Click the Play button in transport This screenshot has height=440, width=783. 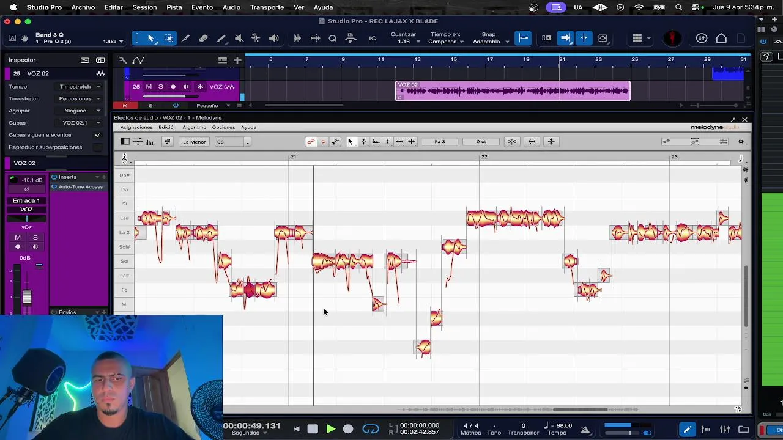(330, 429)
